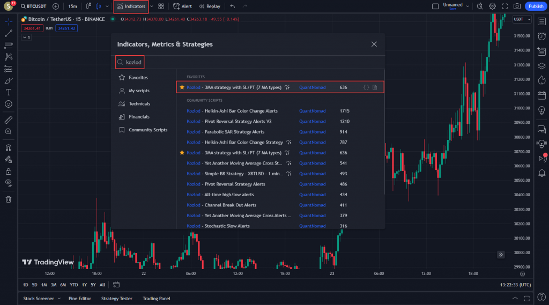Select the text annotation tool
This screenshot has height=305, width=549.
[x=9, y=92]
